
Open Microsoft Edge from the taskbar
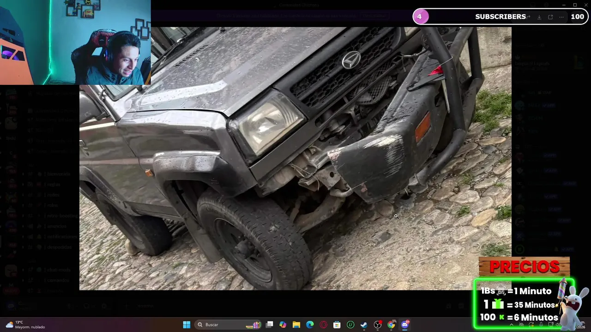(x=310, y=325)
